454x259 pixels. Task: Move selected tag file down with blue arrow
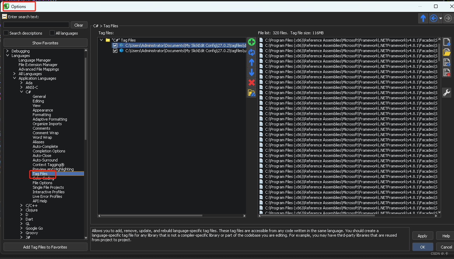coord(251,72)
